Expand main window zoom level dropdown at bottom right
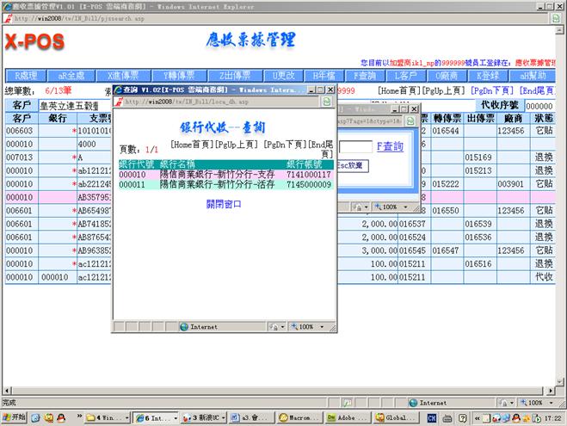Viewport: 567px width, 426px height. 540,402
